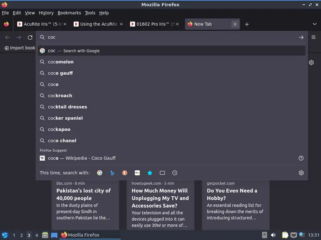The width and height of the screenshot is (321, 240).
Task: Go forward one page
Action: 19,37
